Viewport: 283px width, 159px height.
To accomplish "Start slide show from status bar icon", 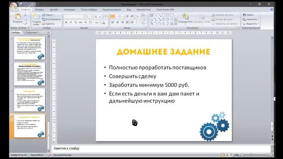I will 231,155.
